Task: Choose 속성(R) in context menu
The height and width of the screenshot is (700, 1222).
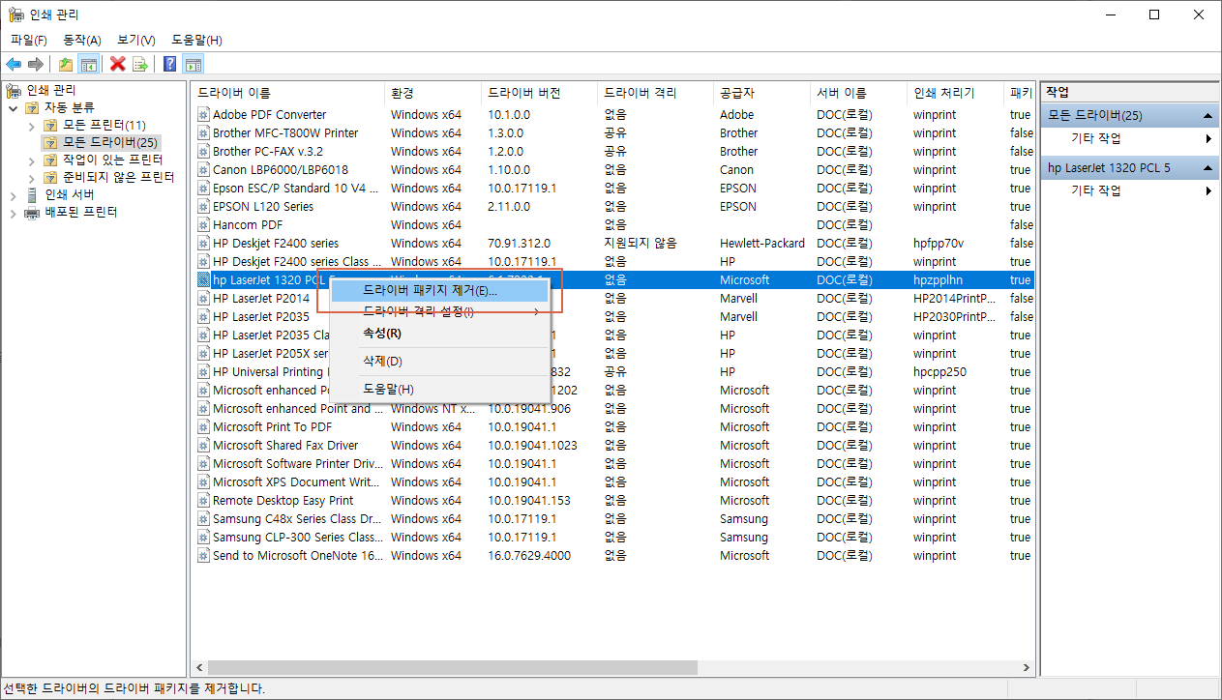Action: [x=440, y=334]
